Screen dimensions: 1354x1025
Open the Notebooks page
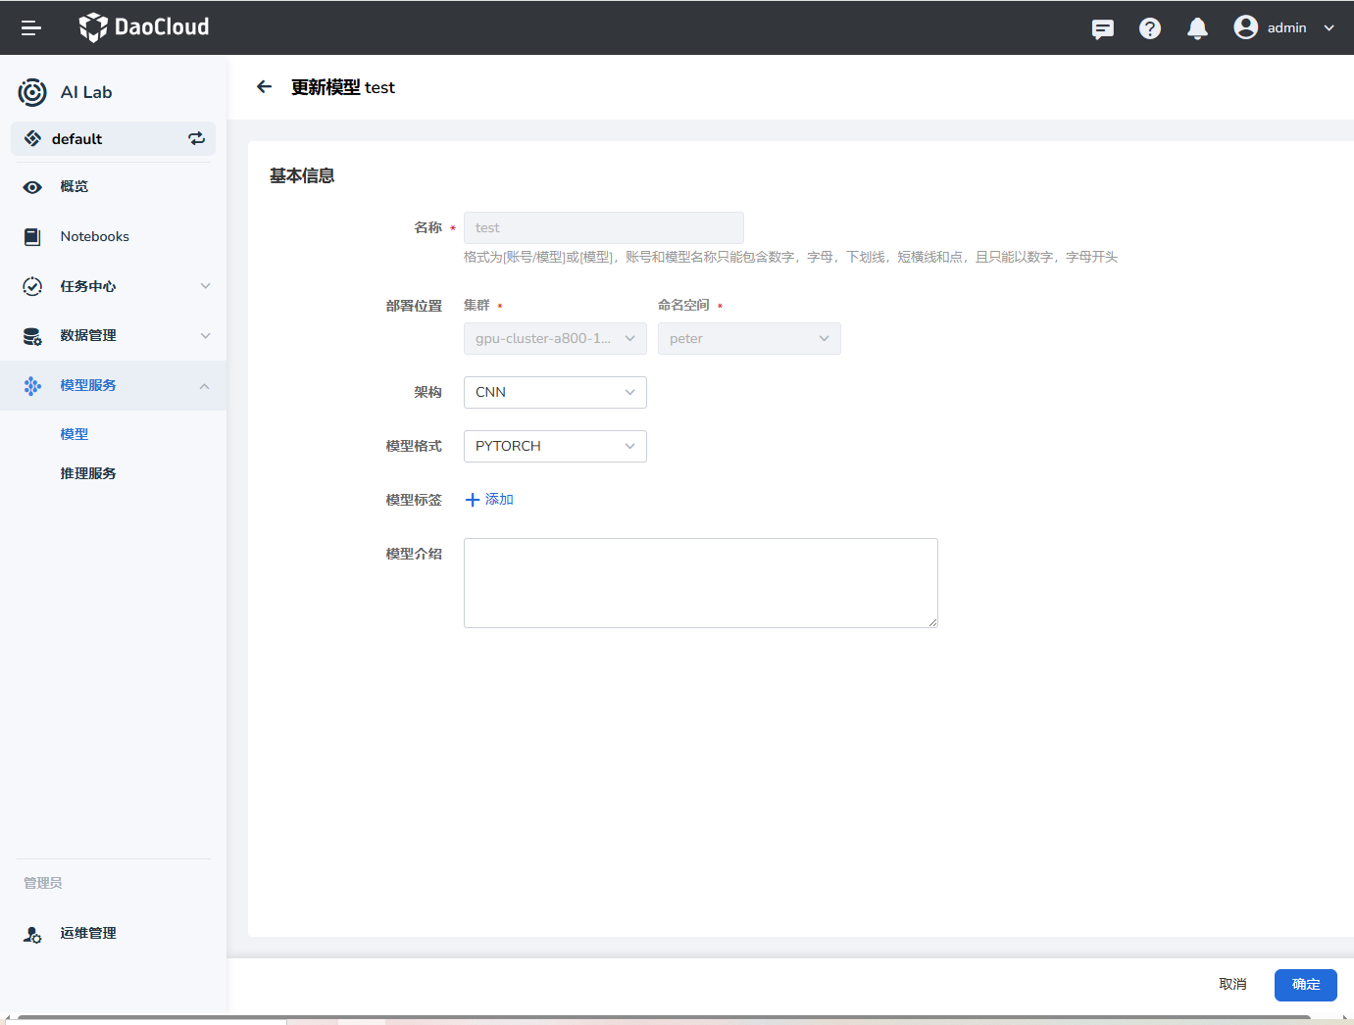[94, 237]
